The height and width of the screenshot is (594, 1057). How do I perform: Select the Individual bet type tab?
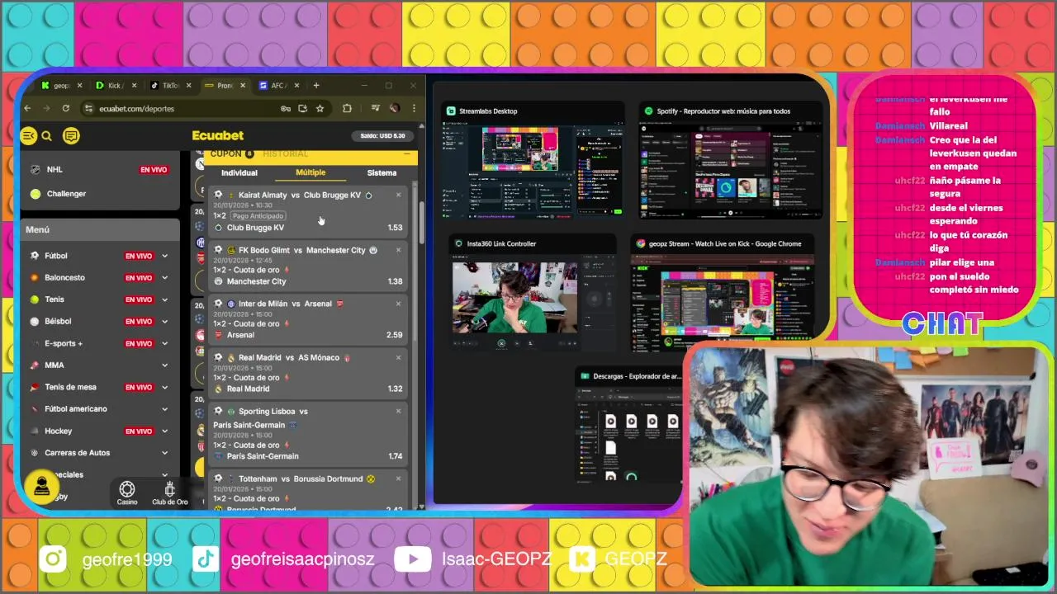tap(239, 172)
